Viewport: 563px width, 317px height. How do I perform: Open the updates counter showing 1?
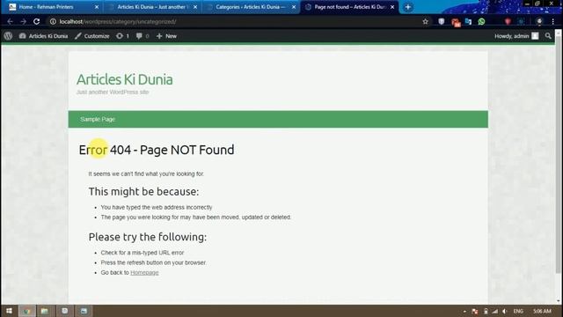122,36
